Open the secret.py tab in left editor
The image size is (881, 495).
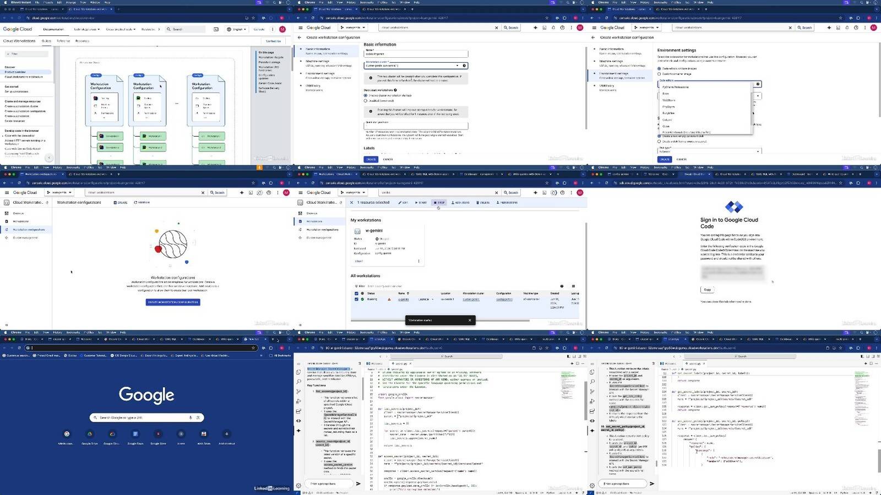[400, 363]
